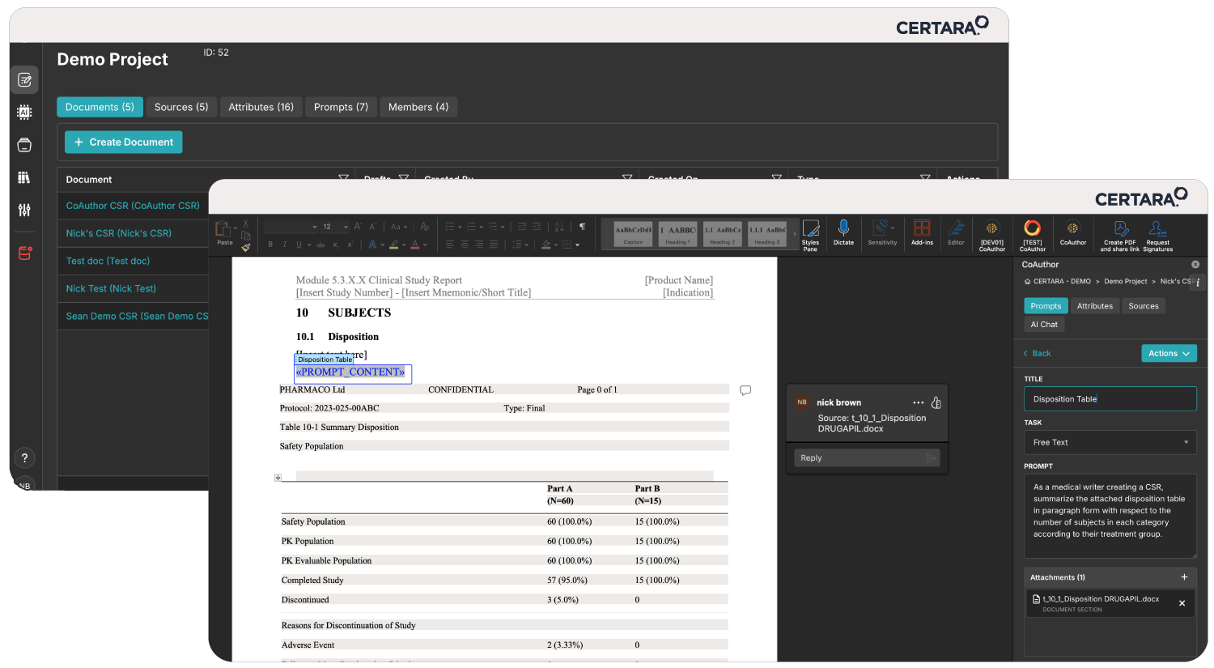Expand the styles gallery arrow
Screen dimensions: 1214x668
[795, 235]
